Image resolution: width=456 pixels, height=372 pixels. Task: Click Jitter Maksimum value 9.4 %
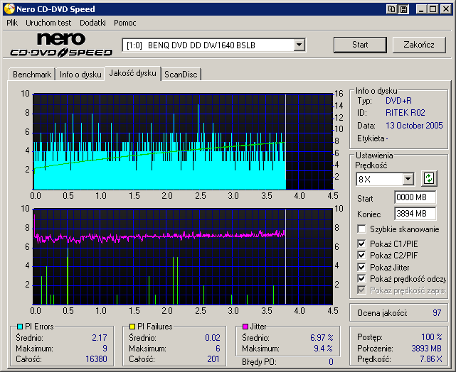coord(324,348)
